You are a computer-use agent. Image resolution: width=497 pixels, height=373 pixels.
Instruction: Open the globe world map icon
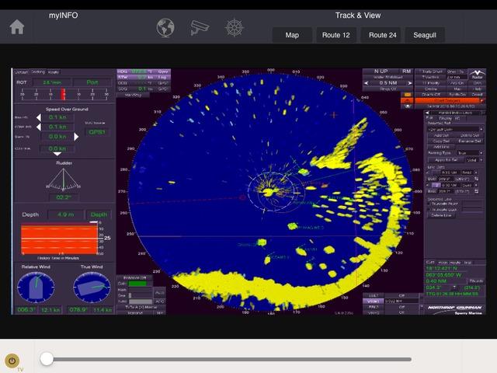(165, 28)
